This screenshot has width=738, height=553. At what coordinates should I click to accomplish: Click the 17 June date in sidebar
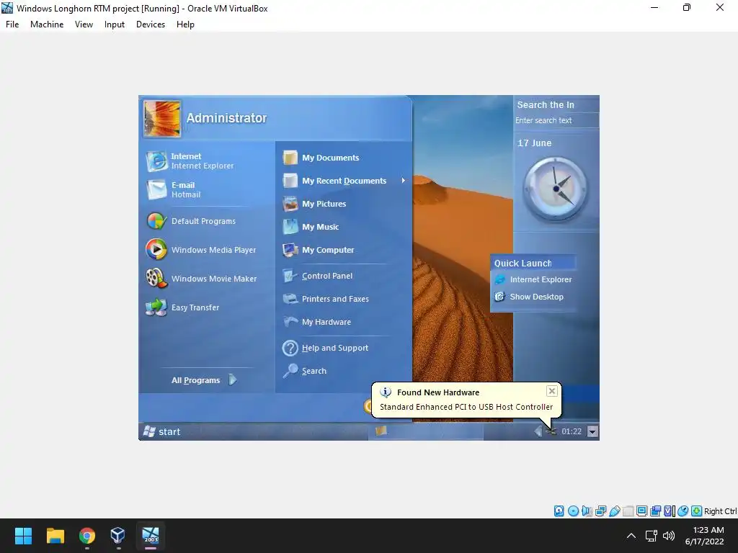(534, 143)
